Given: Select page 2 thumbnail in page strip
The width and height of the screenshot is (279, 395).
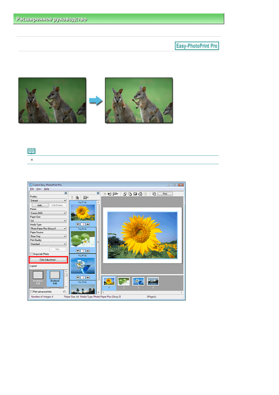Looking at the screenshot, I should pos(124,281).
